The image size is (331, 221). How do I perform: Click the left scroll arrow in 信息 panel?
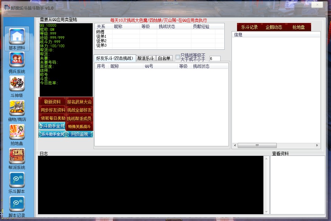point(235,145)
